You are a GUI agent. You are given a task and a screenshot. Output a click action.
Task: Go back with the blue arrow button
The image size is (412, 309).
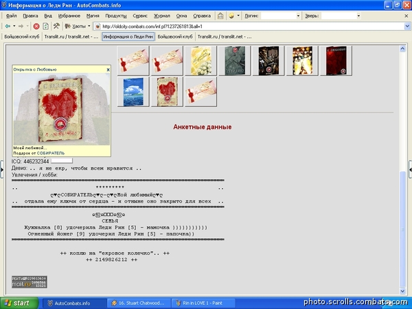click(x=8, y=26)
